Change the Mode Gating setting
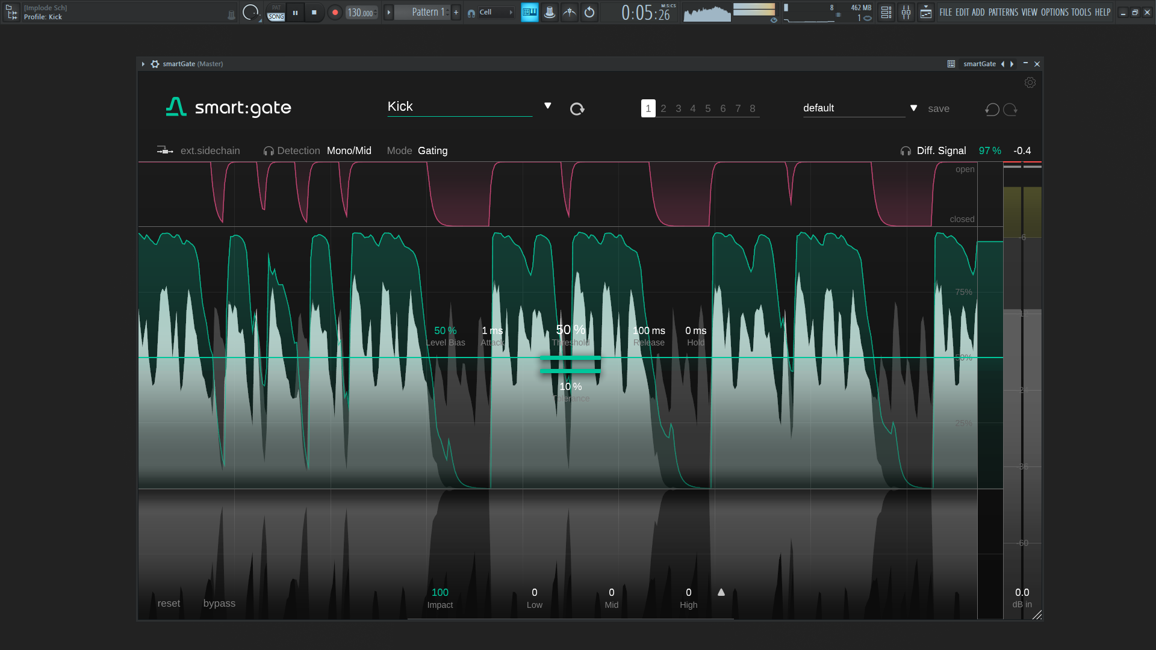 (x=433, y=150)
